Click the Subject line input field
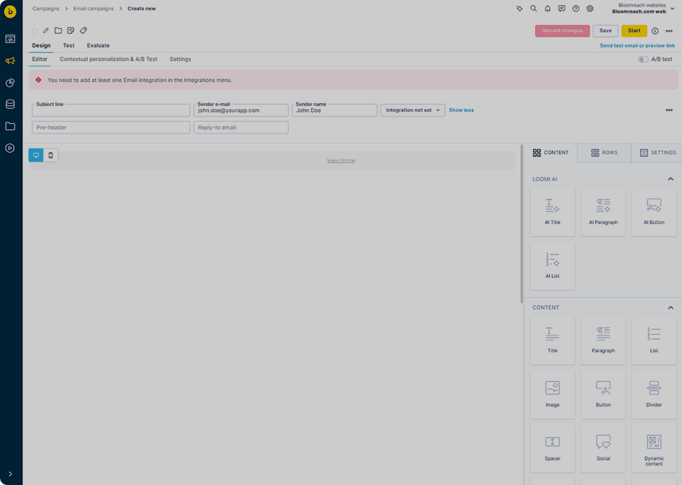Screen dimensions: 682x485 [x=111, y=111]
